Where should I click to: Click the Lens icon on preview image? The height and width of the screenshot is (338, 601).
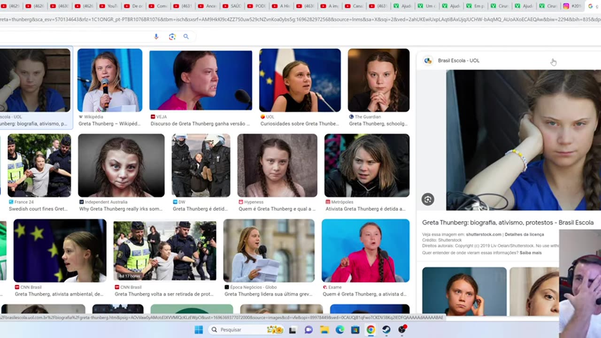(x=427, y=200)
